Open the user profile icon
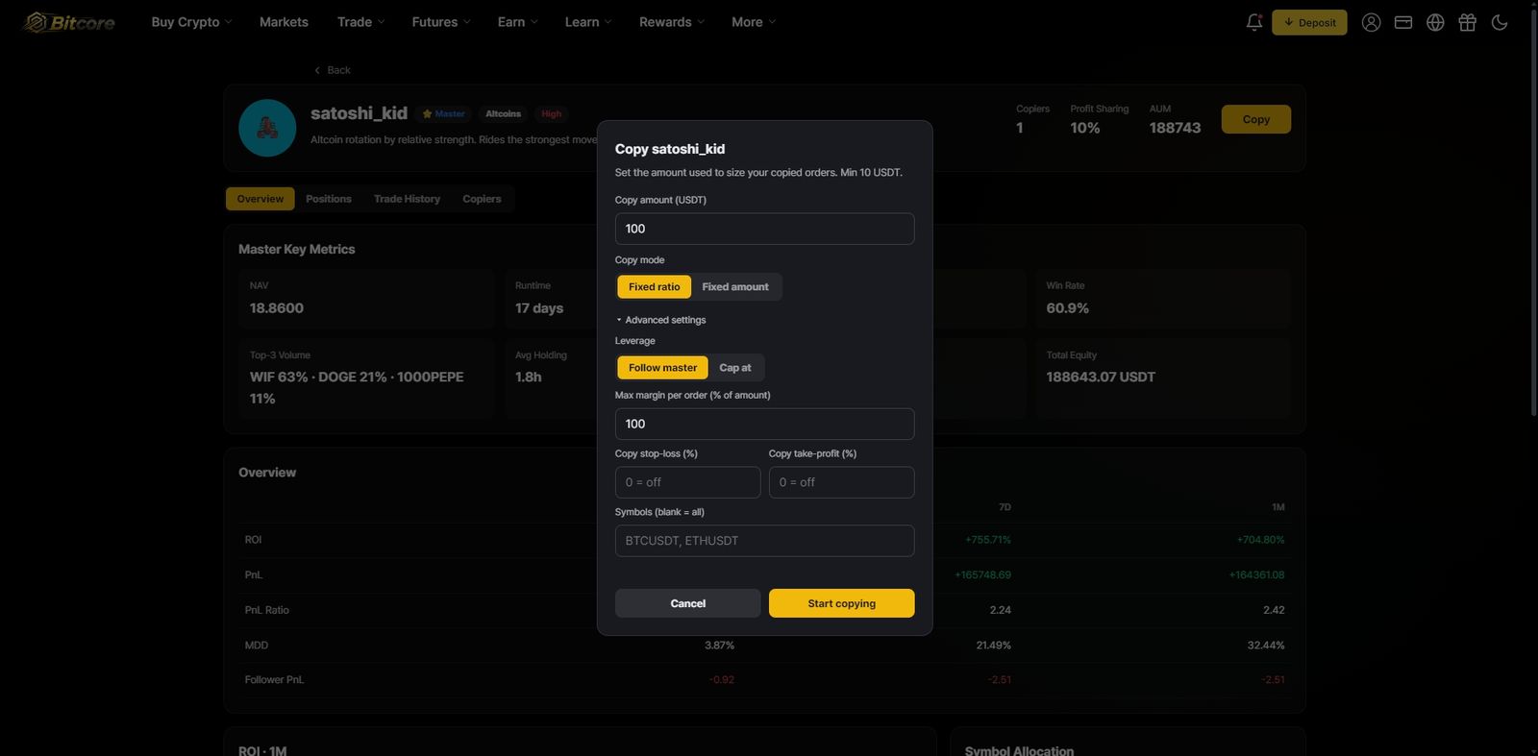 (1371, 22)
